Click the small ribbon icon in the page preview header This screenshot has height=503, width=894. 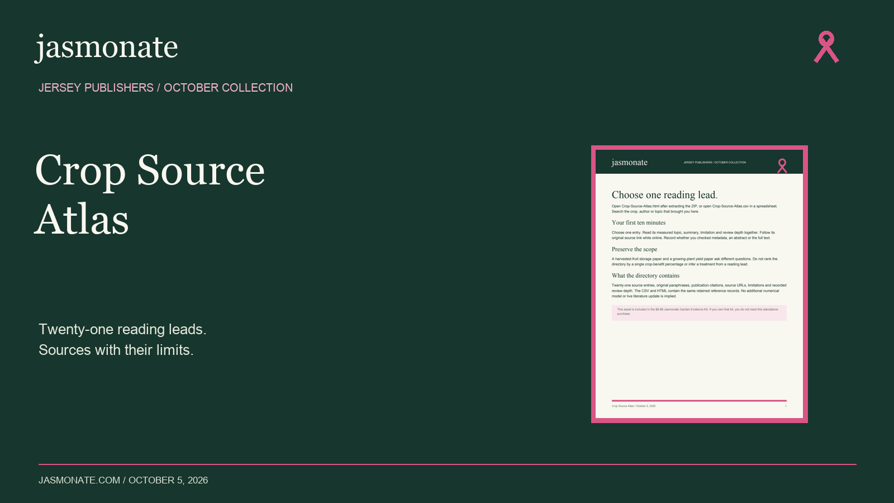tap(782, 166)
